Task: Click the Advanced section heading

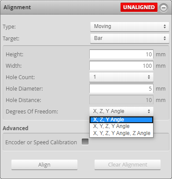Action: pos(15,128)
